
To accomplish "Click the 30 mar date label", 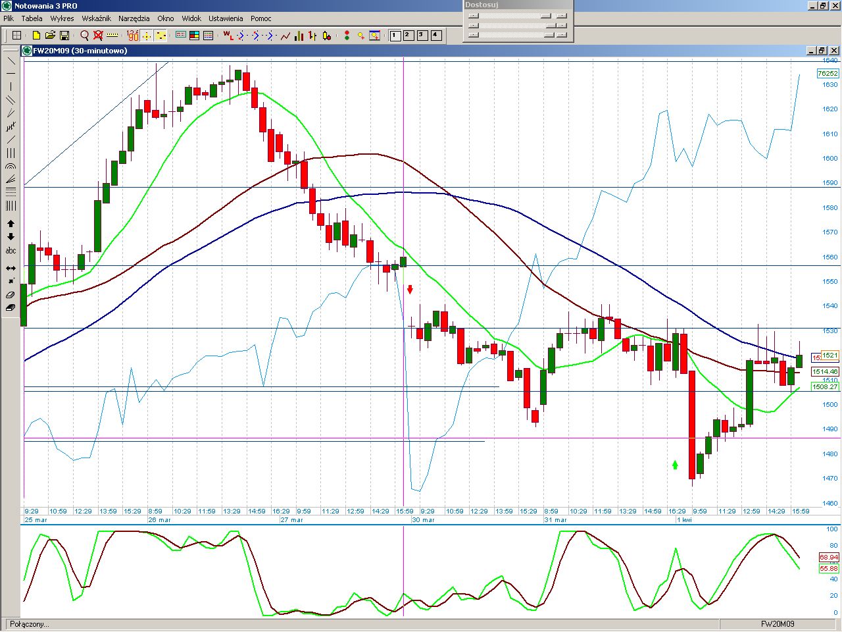I will (424, 520).
